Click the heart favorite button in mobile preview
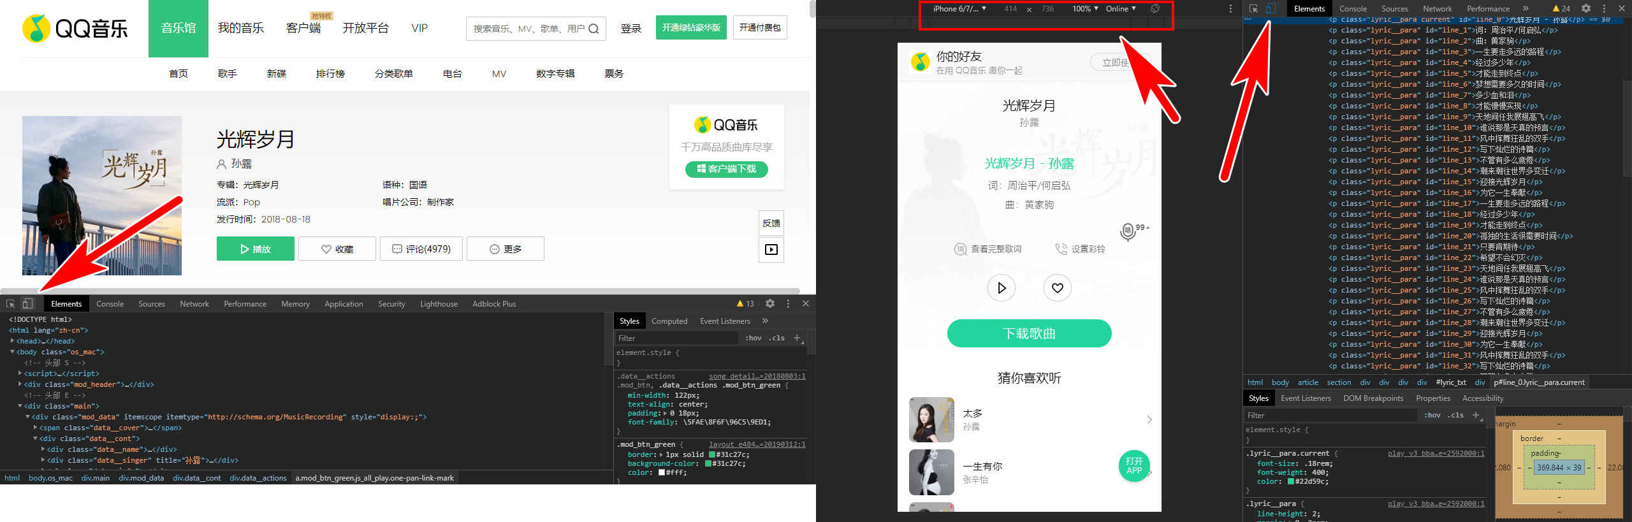Screen dimensions: 1632x522 coord(1058,287)
